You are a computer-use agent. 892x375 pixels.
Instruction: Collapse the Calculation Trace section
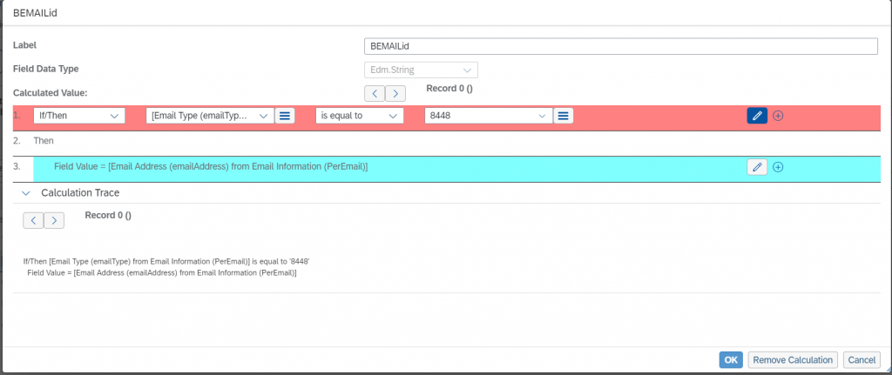click(x=25, y=193)
